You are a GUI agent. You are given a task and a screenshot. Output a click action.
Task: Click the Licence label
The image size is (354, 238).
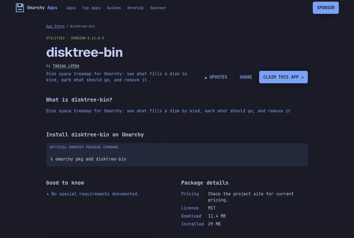tap(190, 208)
